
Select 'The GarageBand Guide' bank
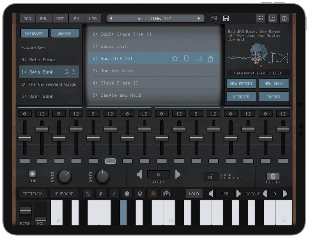(x=49, y=84)
